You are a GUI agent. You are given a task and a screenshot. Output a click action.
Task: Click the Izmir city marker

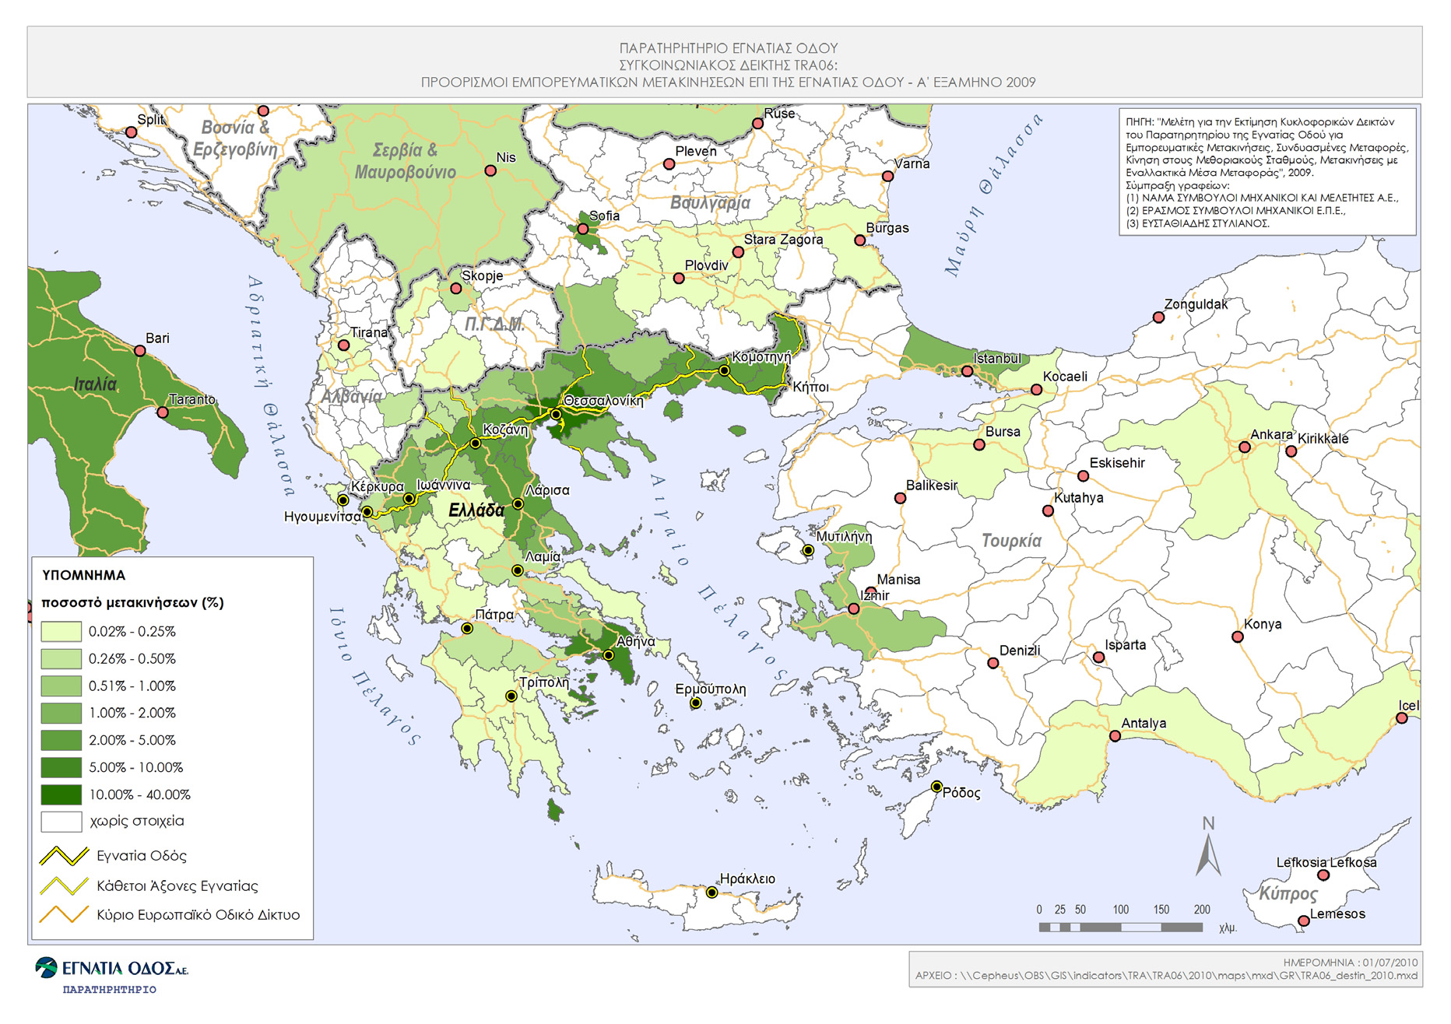854,608
